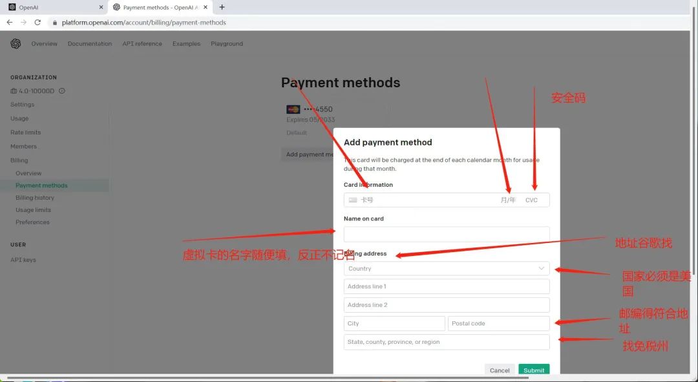Cancel the Add payment method dialog
This screenshot has height=382, width=698.
click(500, 370)
